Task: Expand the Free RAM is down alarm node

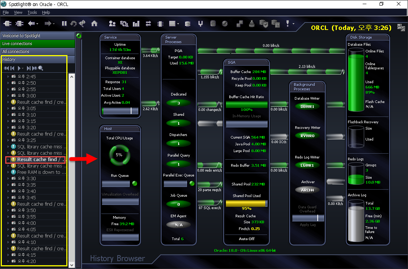Action: click(x=8, y=172)
